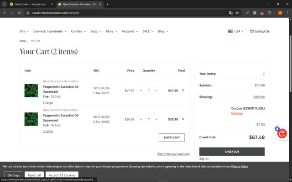The image size is (292, 182).
Task: Expand the Cosmetic Ingredients menu
Action: (50, 31)
